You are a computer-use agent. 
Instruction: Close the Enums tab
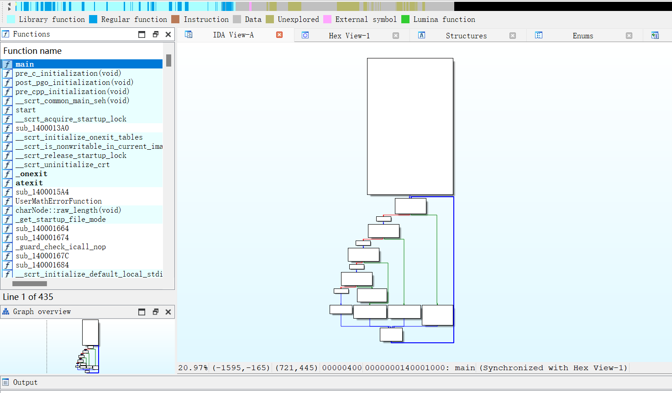point(629,36)
